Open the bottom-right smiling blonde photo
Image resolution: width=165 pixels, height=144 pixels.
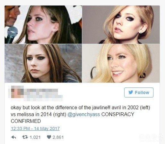[121, 63]
